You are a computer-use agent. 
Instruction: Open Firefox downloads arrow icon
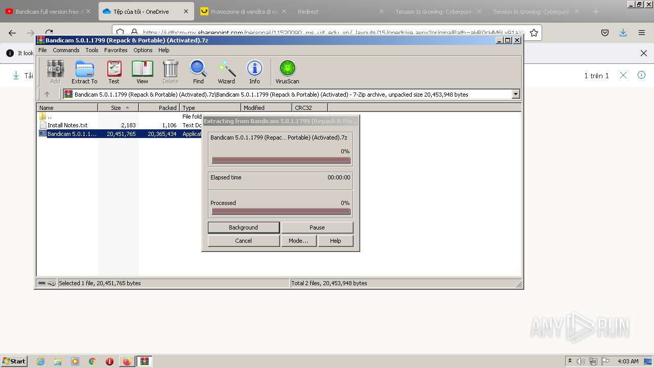623,33
